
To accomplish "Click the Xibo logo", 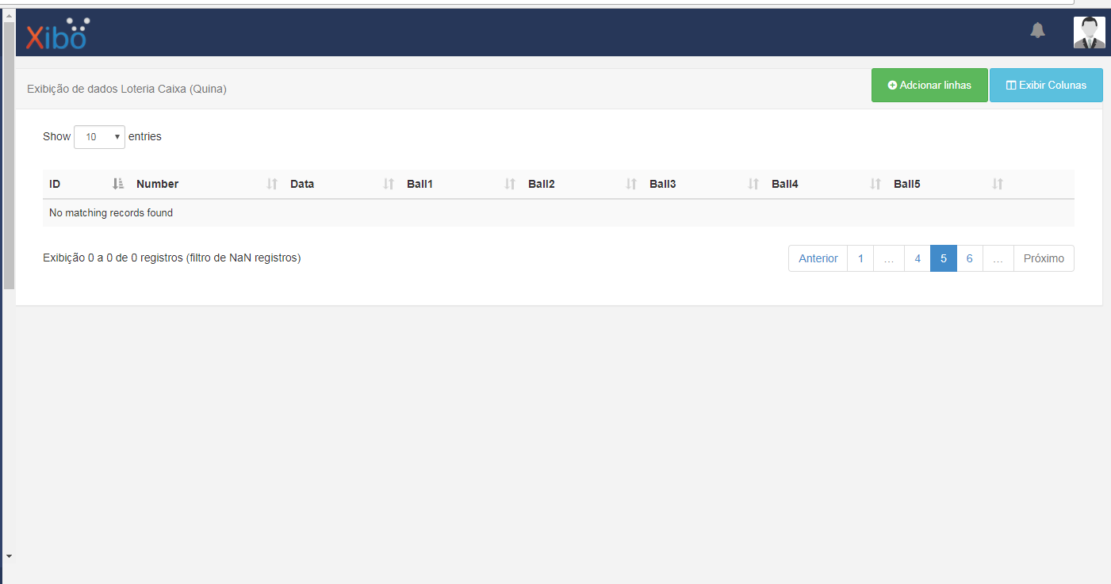I will [58, 33].
